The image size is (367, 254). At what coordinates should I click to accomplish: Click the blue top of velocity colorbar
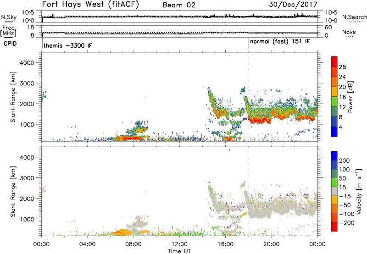[334, 156]
